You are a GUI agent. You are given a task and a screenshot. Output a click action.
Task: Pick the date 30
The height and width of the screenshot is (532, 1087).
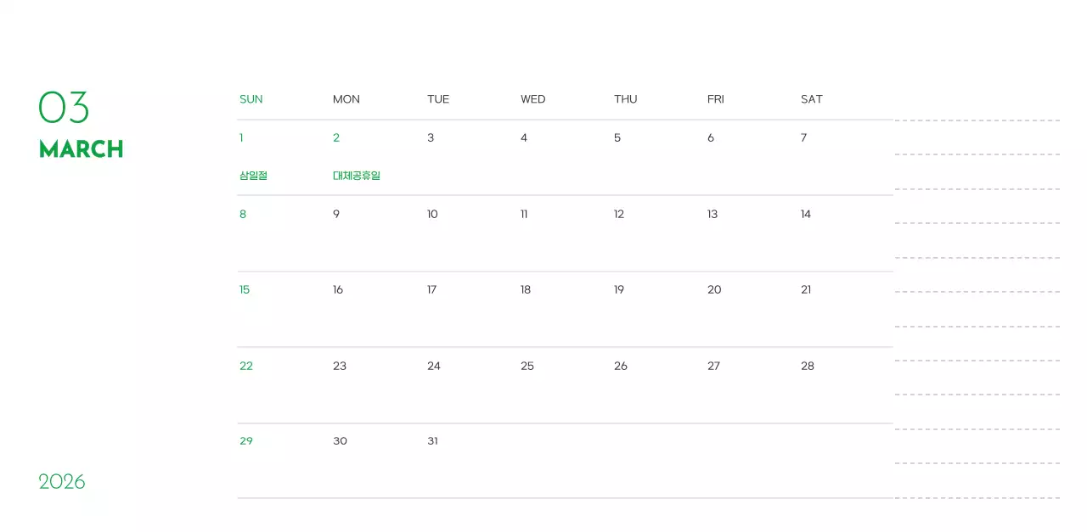(x=340, y=440)
